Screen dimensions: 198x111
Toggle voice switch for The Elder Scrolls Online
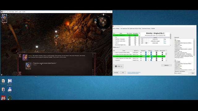pyautogui.click(x=129, y=41)
